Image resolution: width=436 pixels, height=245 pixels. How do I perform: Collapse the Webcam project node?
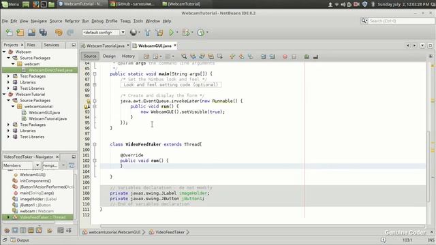4,52
